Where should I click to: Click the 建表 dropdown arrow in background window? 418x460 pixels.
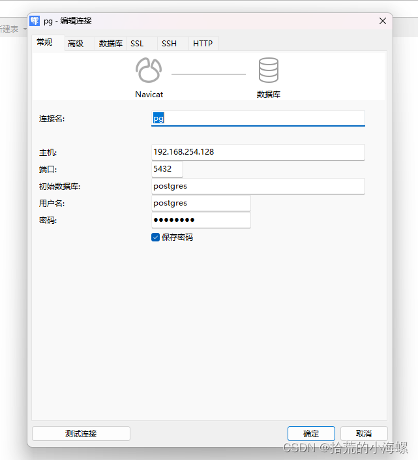pos(25,29)
